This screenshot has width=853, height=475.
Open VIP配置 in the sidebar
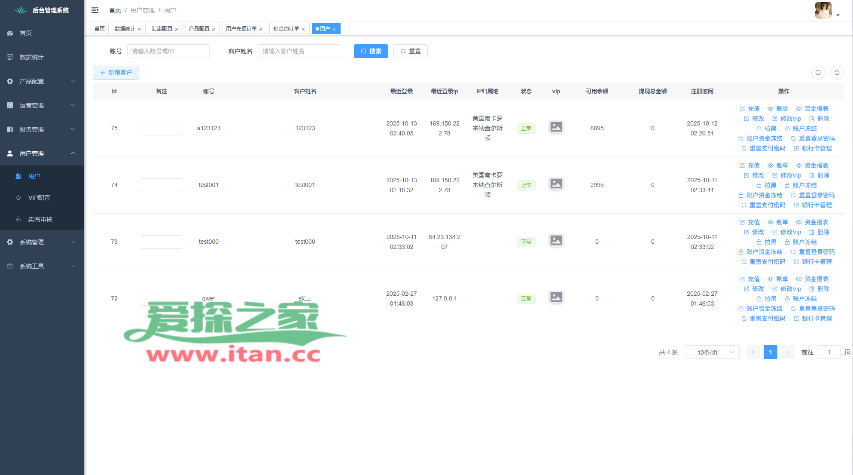(x=39, y=198)
